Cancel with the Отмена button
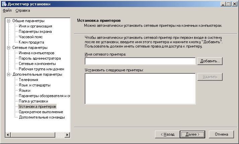Viewport: 239px width, 144px height. (x=221, y=134)
